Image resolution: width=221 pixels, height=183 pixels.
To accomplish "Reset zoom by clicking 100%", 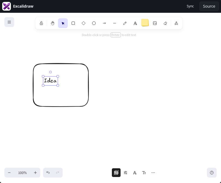I will pyautogui.click(x=22, y=173).
